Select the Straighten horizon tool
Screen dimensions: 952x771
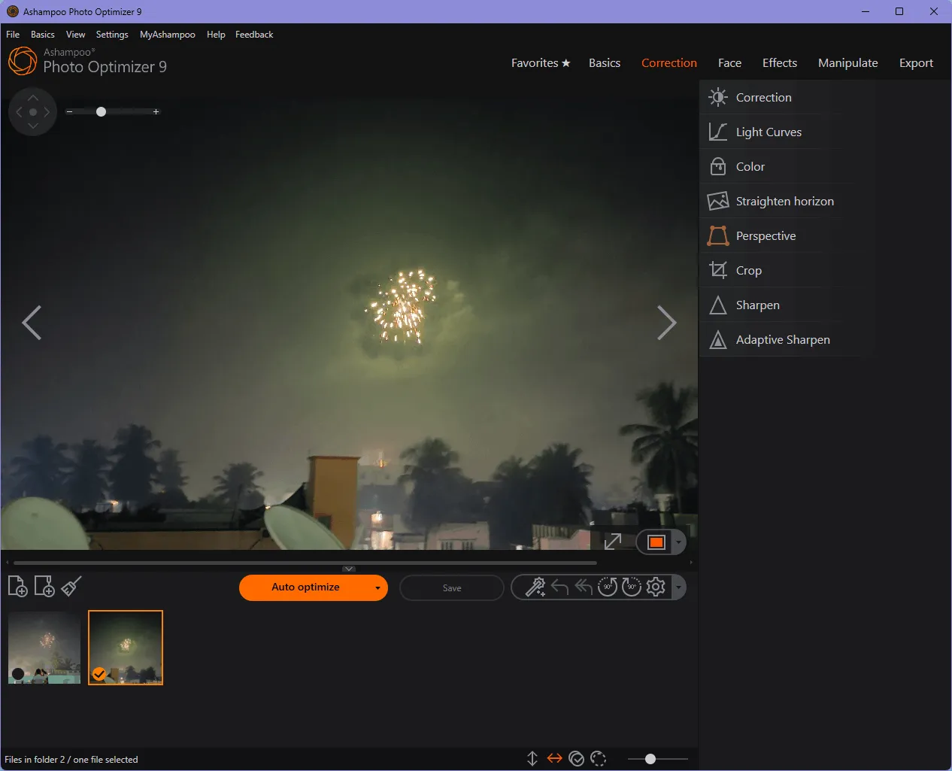click(785, 201)
